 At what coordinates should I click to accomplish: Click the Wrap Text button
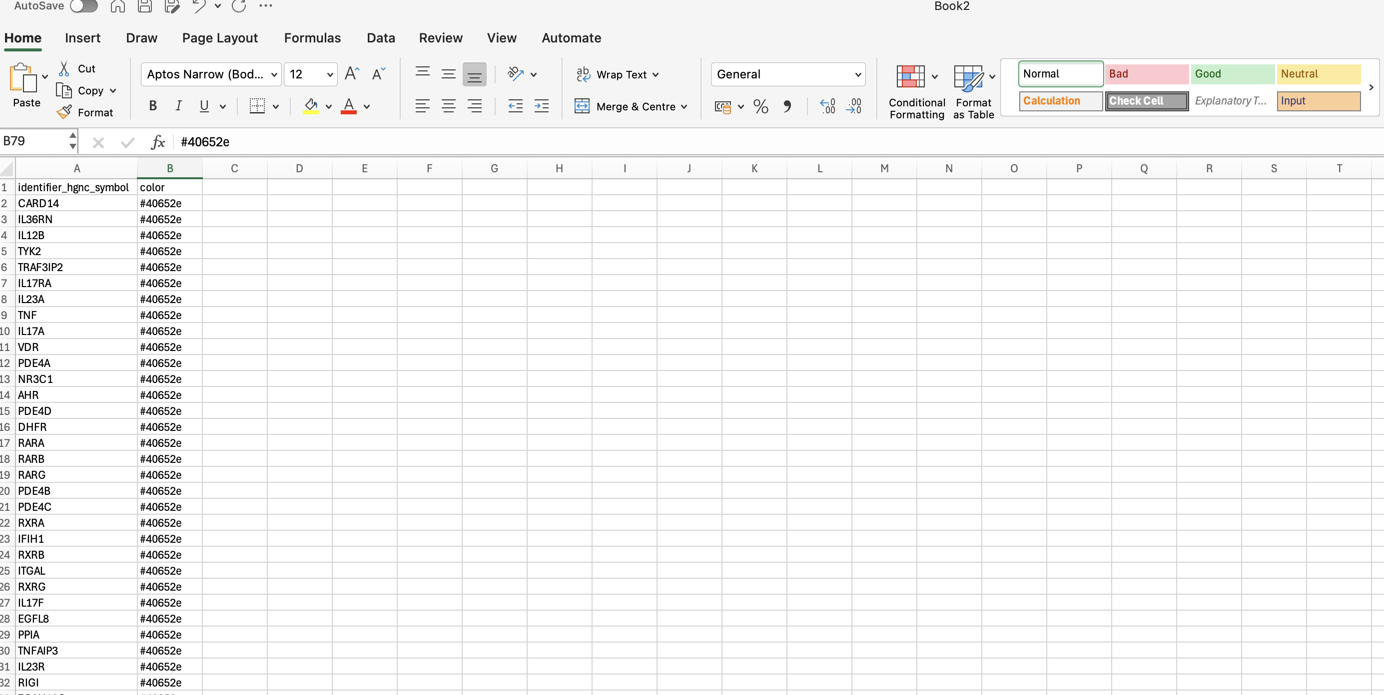click(x=616, y=74)
